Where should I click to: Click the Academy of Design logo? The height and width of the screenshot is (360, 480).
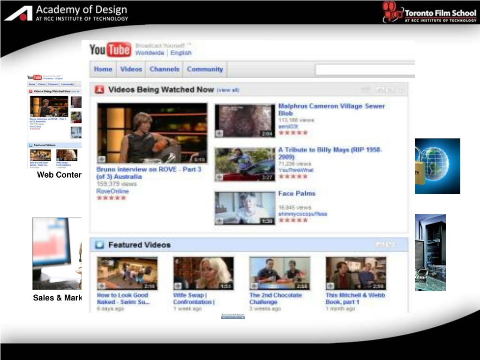(x=66, y=13)
